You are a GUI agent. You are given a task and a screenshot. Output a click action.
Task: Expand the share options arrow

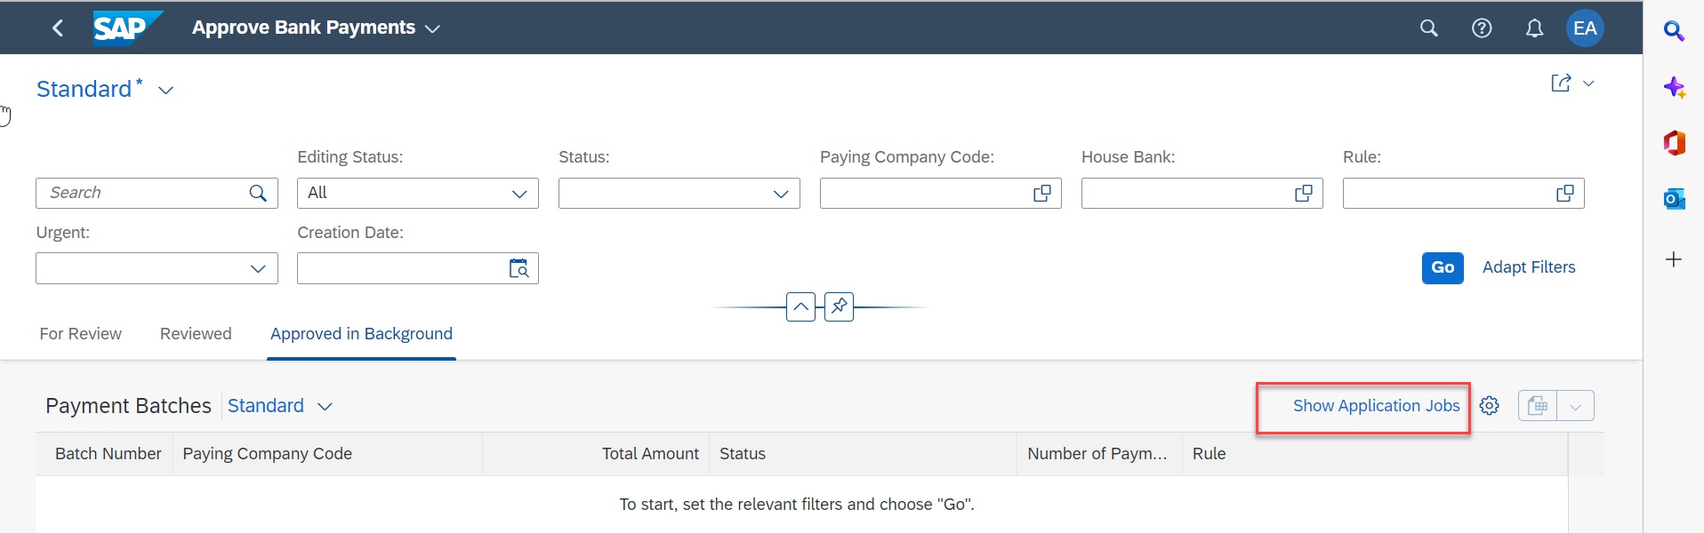click(x=1588, y=84)
